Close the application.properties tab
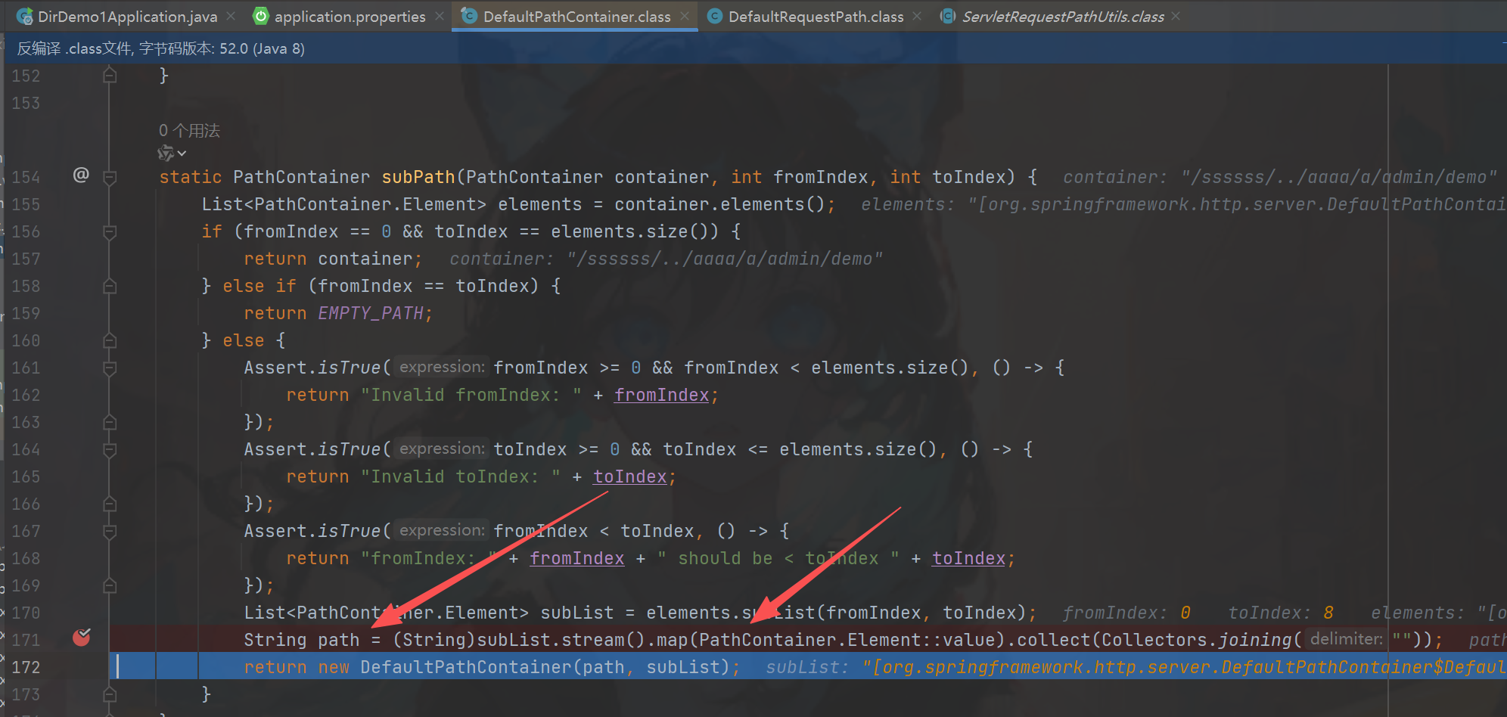Viewport: 1507px width, 717px height. tap(440, 16)
